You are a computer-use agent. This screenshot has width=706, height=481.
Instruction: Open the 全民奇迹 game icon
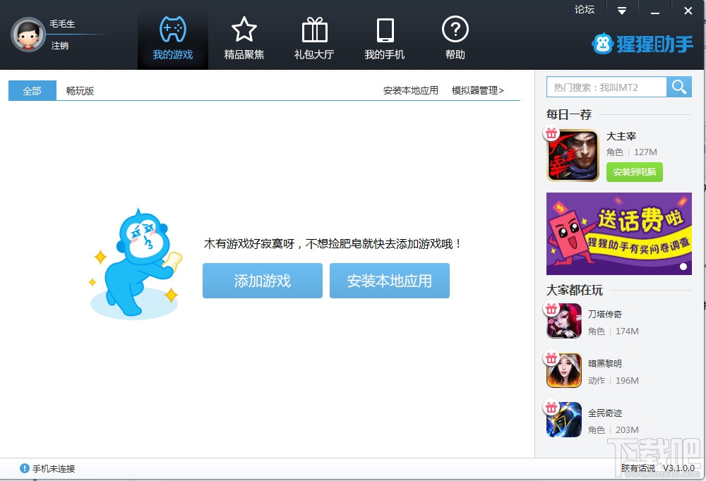coord(564,420)
